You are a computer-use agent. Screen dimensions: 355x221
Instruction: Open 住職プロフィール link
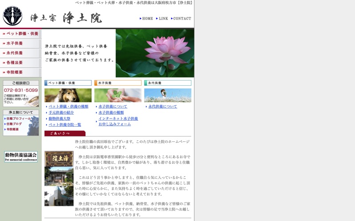[18, 118]
